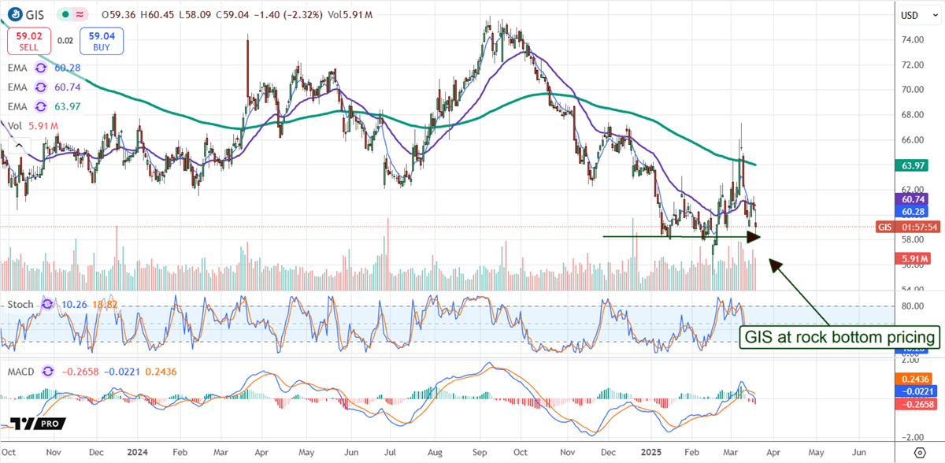Viewport: 945px width, 463px height.
Task: Click the Stoch value 10.26
Action: [x=73, y=303]
